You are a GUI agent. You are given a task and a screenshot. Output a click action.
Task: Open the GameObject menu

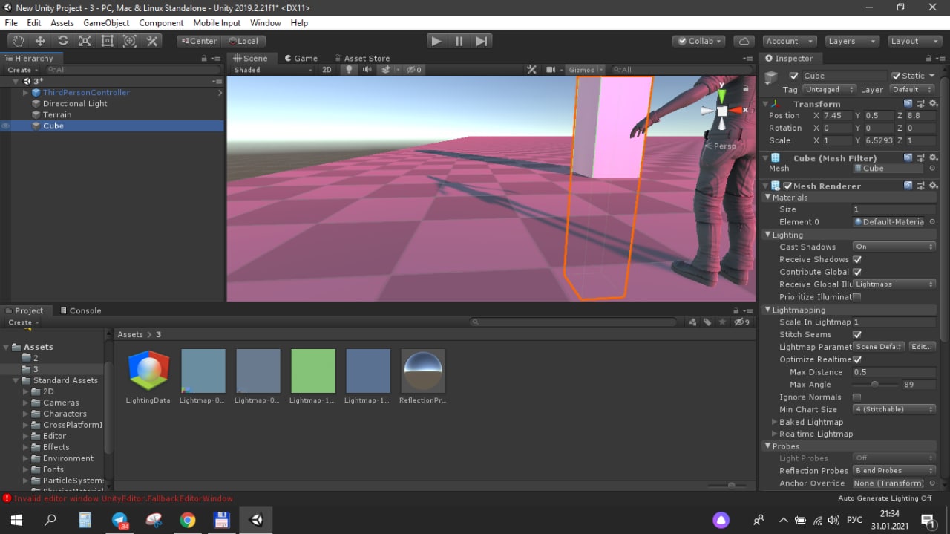[106, 23]
